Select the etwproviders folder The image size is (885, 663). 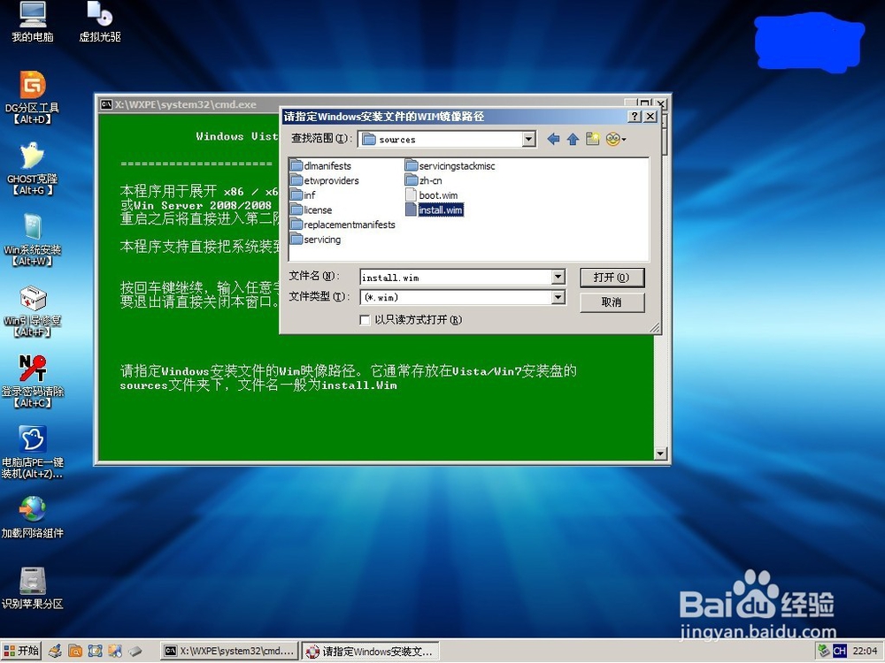pos(325,180)
